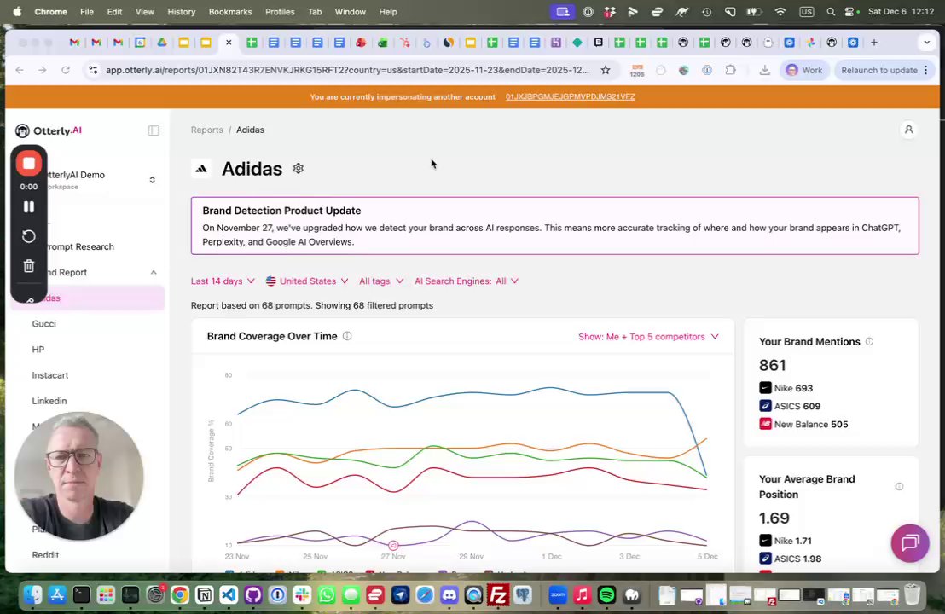Open the OtterlyAI Demo workspace switcher
This screenshot has width=945, height=614.
click(x=153, y=180)
